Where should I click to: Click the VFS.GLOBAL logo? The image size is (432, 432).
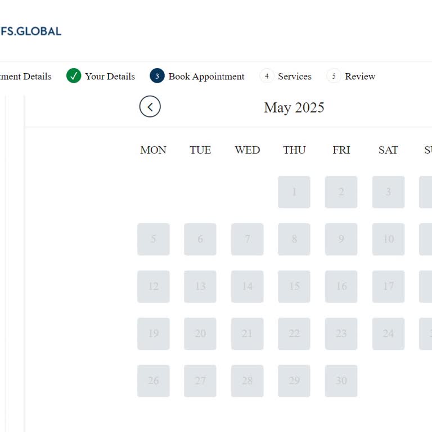click(30, 31)
